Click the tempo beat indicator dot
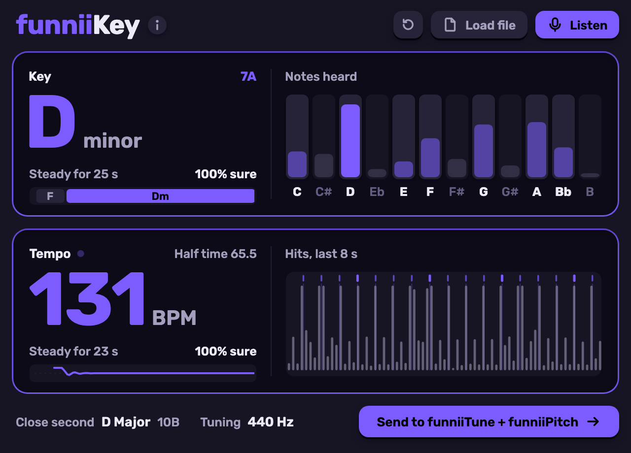 81,254
